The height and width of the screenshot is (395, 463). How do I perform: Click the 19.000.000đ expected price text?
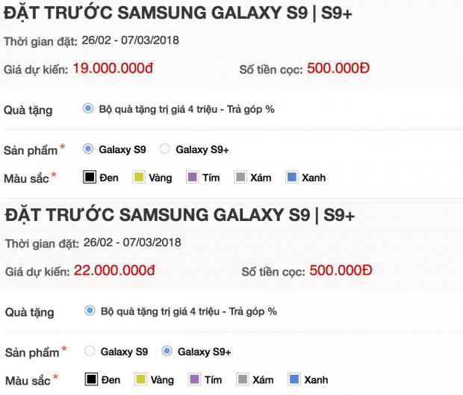click(x=113, y=69)
